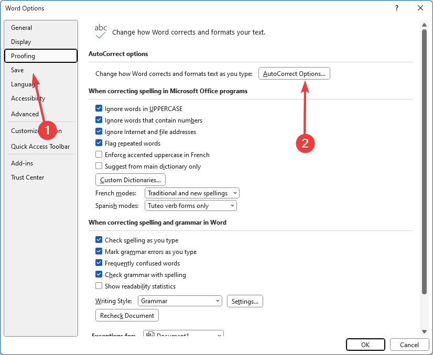Click the abc checkmark proofing icon
The image size is (433, 355).
pos(101,31)
